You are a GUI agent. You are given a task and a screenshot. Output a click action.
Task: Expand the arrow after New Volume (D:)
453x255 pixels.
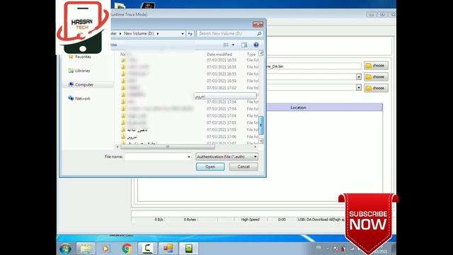tap(158, 34)
